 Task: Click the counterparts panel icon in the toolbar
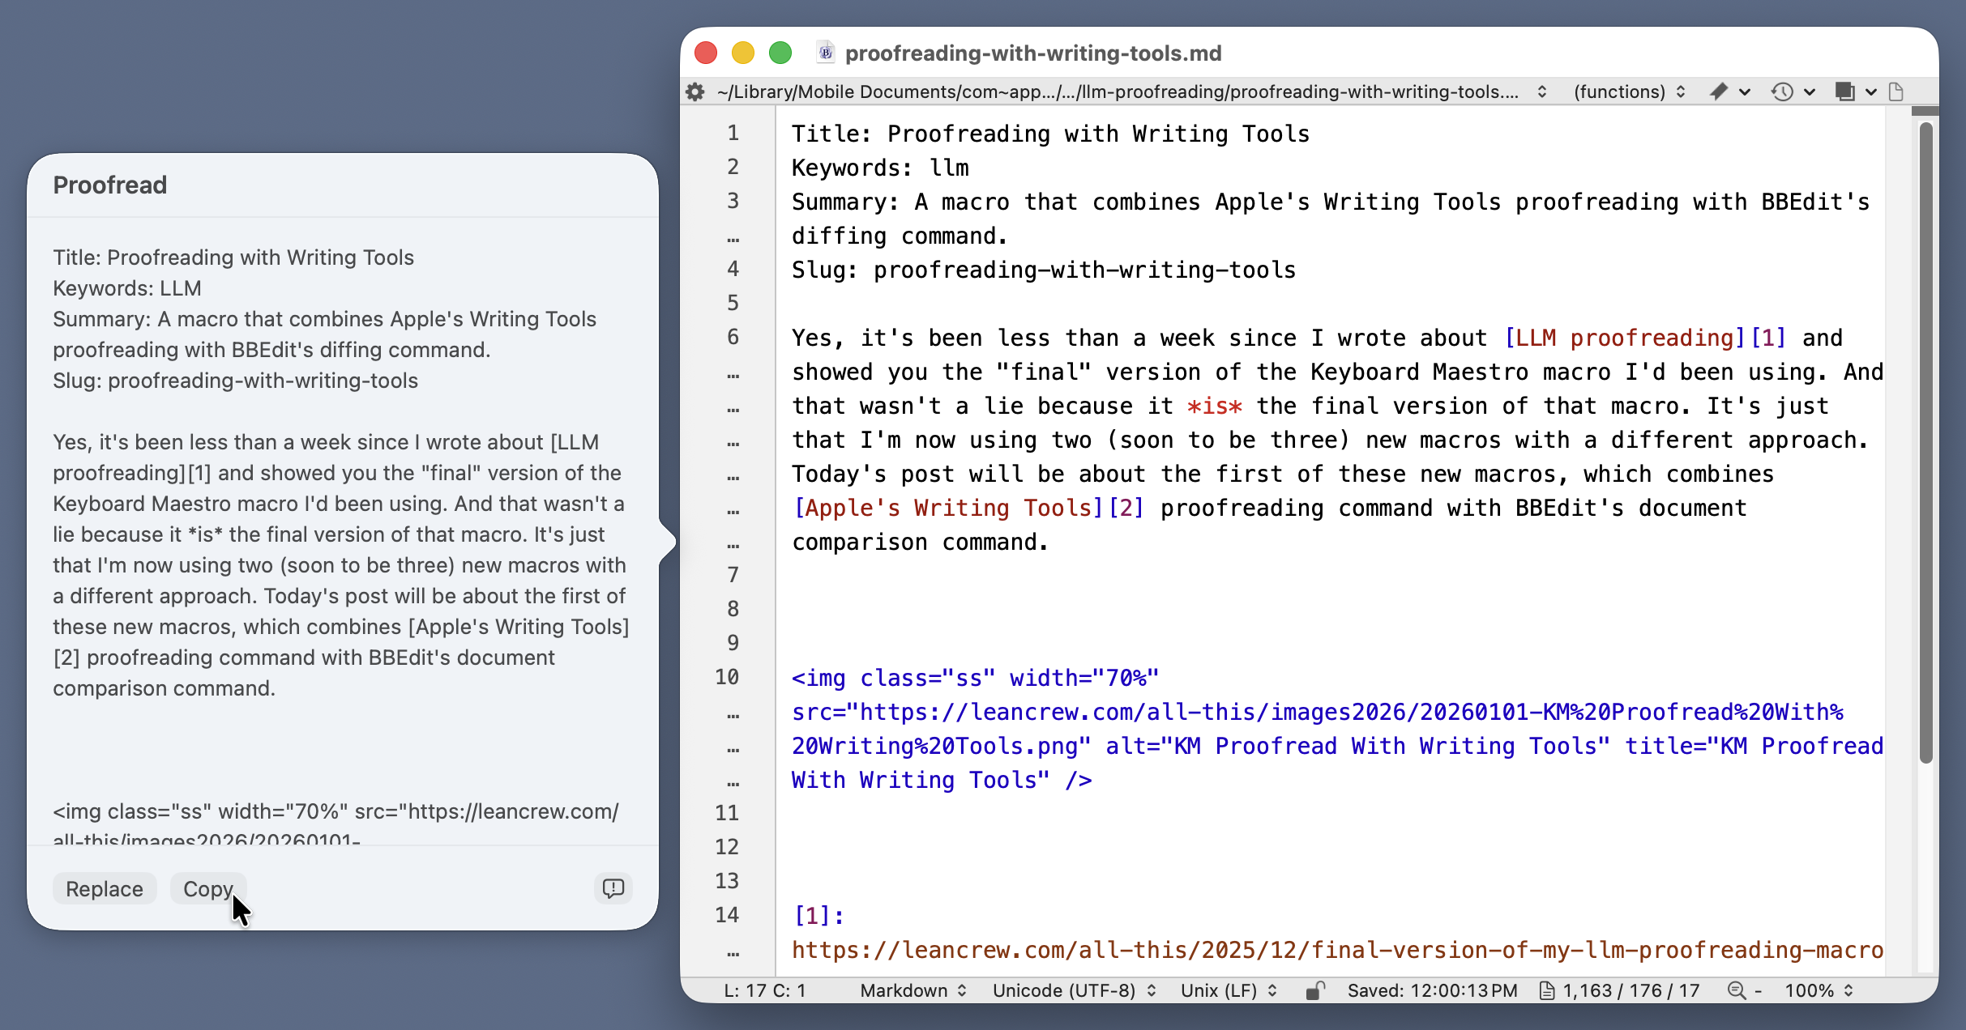click(x=1846, y=92)
